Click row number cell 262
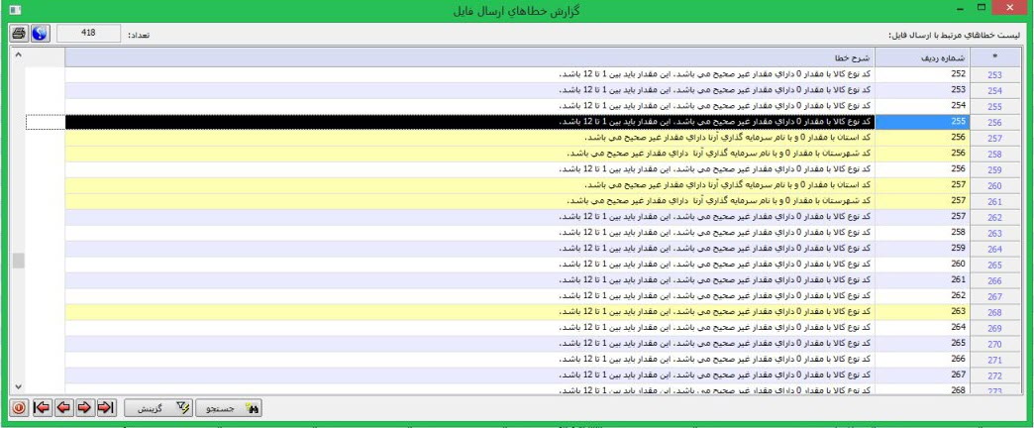Viewport: 1034px width, 428px height. [922, 296]
